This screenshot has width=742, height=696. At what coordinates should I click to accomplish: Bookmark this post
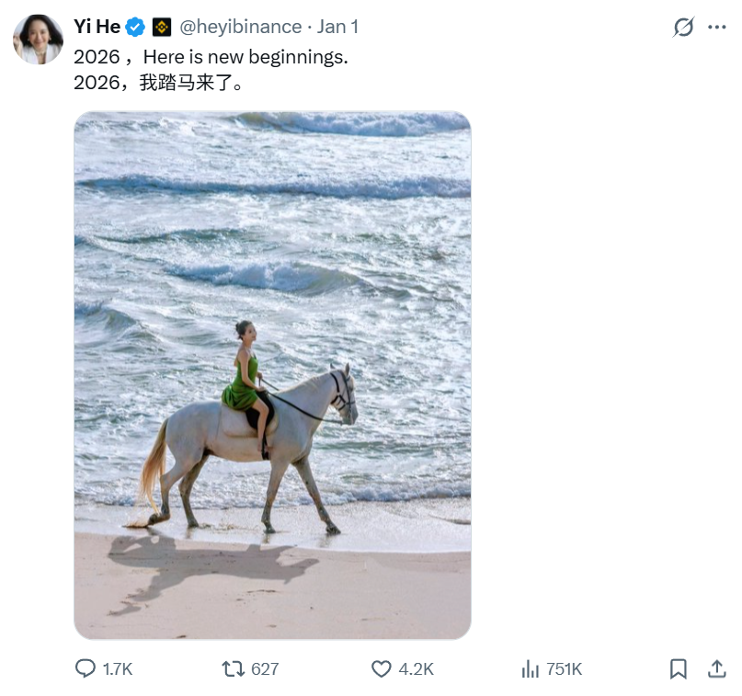(x=679, y=668)
